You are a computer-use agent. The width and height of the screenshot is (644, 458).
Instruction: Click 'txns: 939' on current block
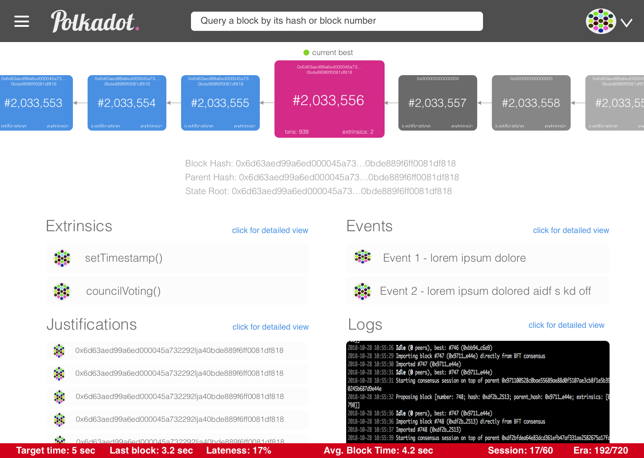click(x=297, y=131)
